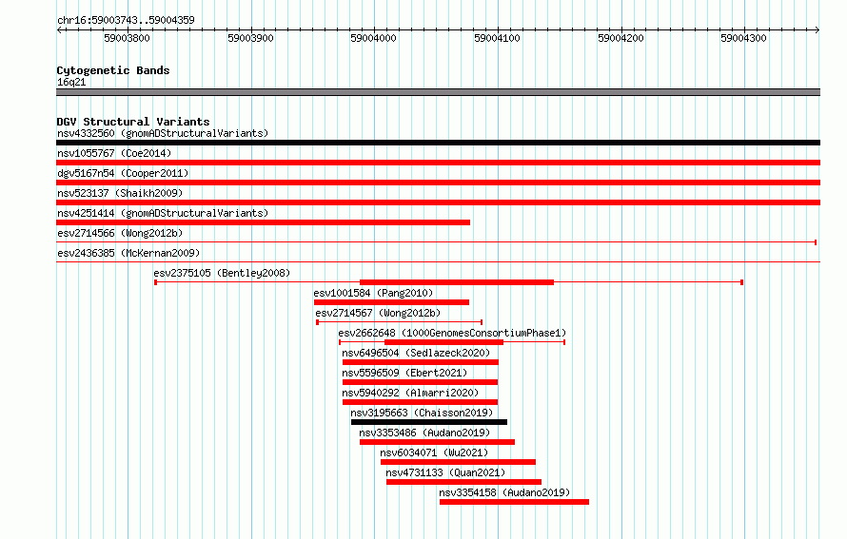Click the nsv4332560 gnomAD variant label
The height and width of the screenshot is (539, 847).
163,133
